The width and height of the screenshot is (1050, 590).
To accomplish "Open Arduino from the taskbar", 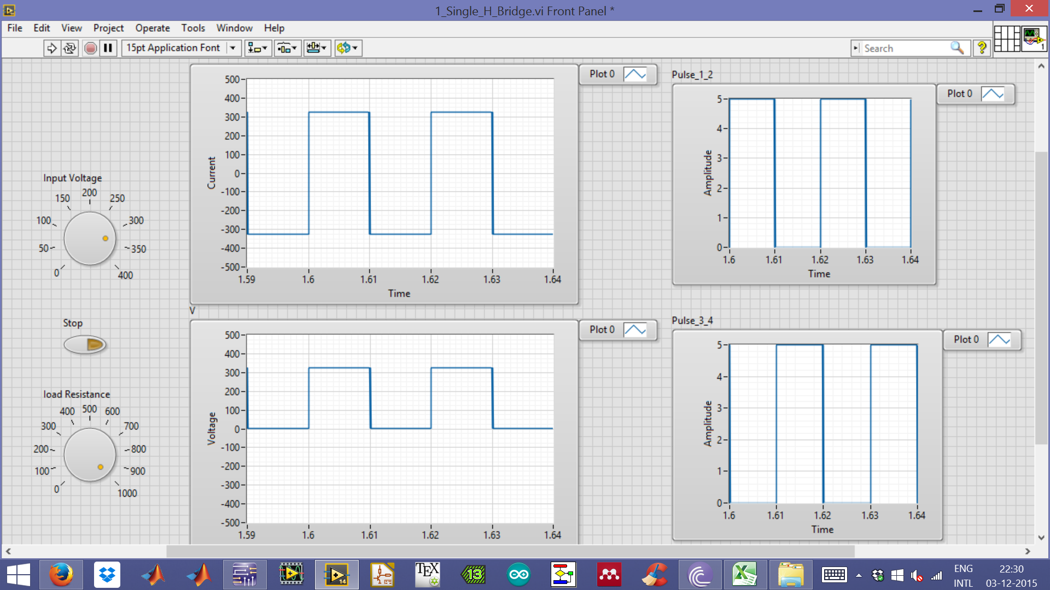I will 518,575.
